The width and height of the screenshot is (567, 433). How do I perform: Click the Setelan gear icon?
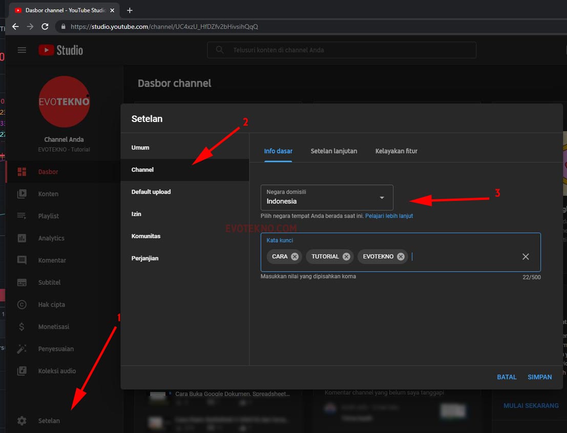coord(22,421)
